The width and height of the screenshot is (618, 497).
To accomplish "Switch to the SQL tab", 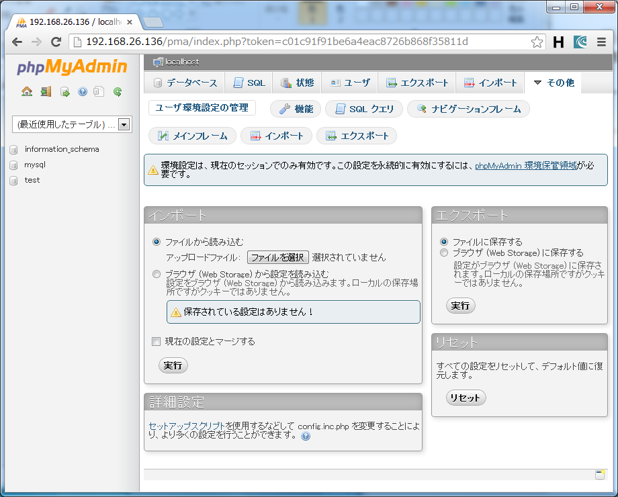I will tap(249, 83).
